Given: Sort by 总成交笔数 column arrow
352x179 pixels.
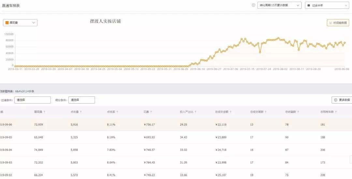Looking at the screenshot, I should coord(266,112).
